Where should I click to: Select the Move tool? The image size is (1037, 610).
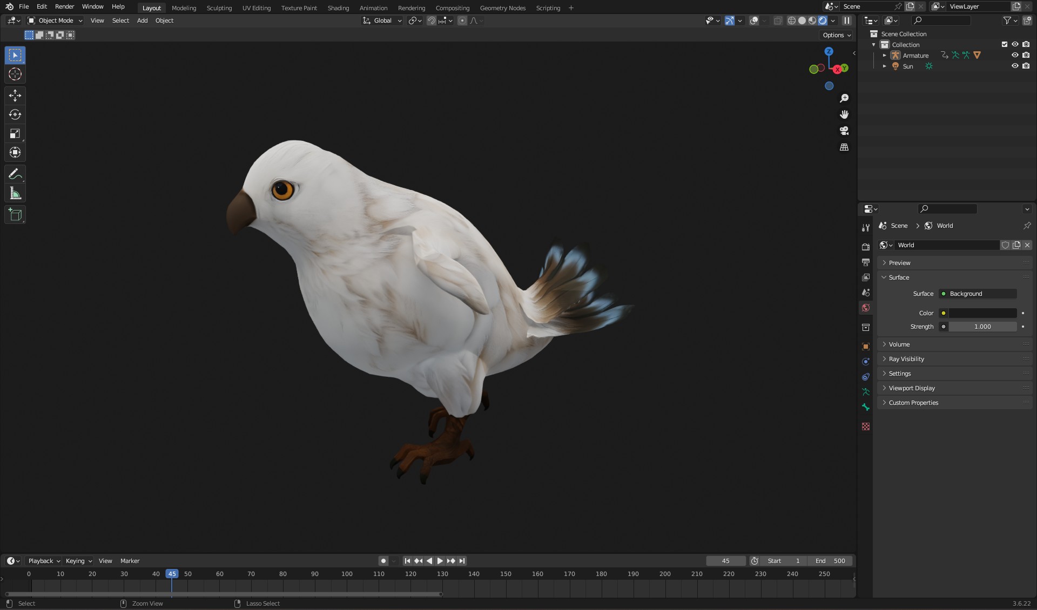pos(15,96)
